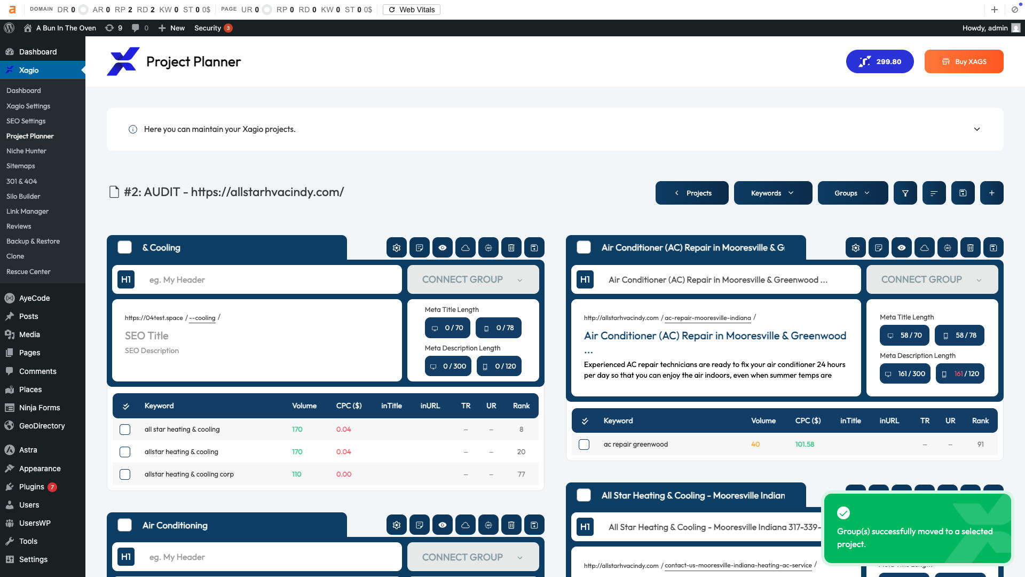This screenshot has width=1025, height=577.
Task: Dismiss the green success notification
Action: (917, 528)
